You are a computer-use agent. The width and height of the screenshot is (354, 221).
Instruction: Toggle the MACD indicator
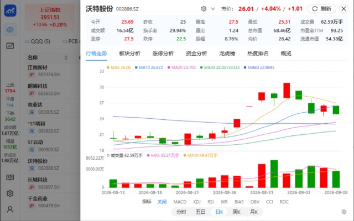tap(180, 202)
